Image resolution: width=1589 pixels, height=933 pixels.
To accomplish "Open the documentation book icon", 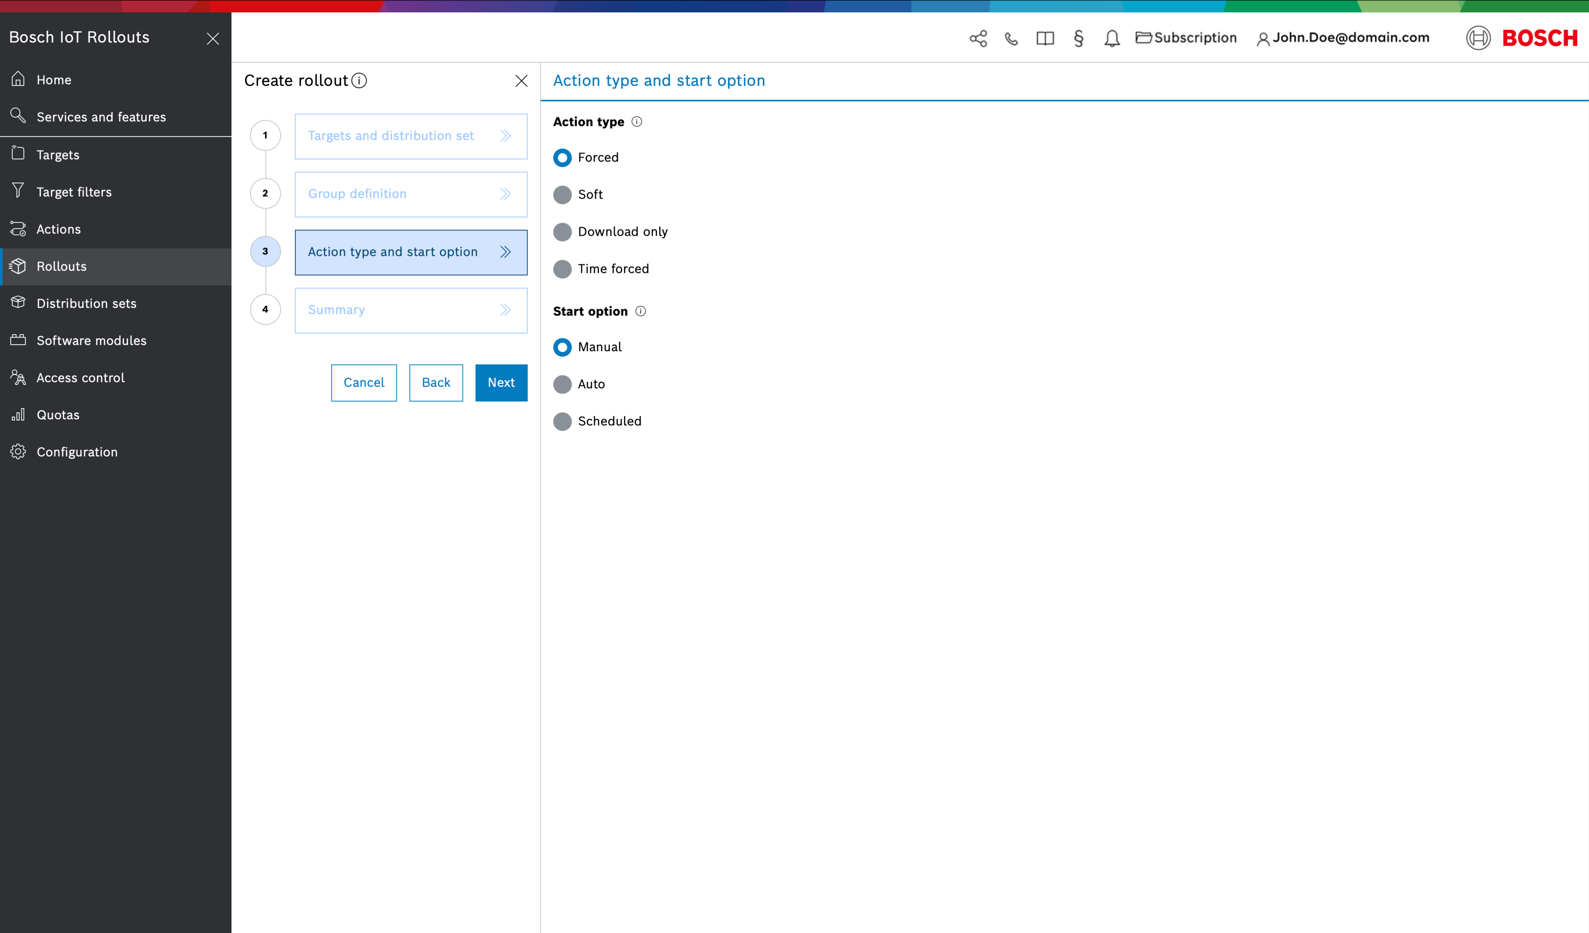I will pyautogui.click(x=1045, y=39).
